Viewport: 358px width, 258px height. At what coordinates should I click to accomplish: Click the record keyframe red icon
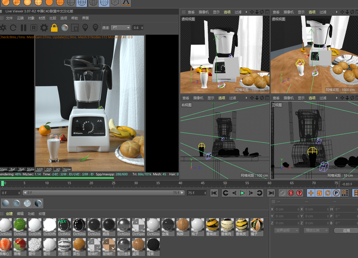coord(291,193)
